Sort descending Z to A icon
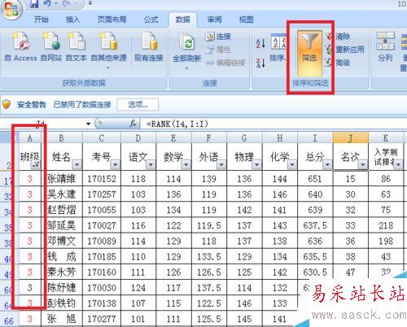Screen dimensions: 407x327 pos(260,63)
